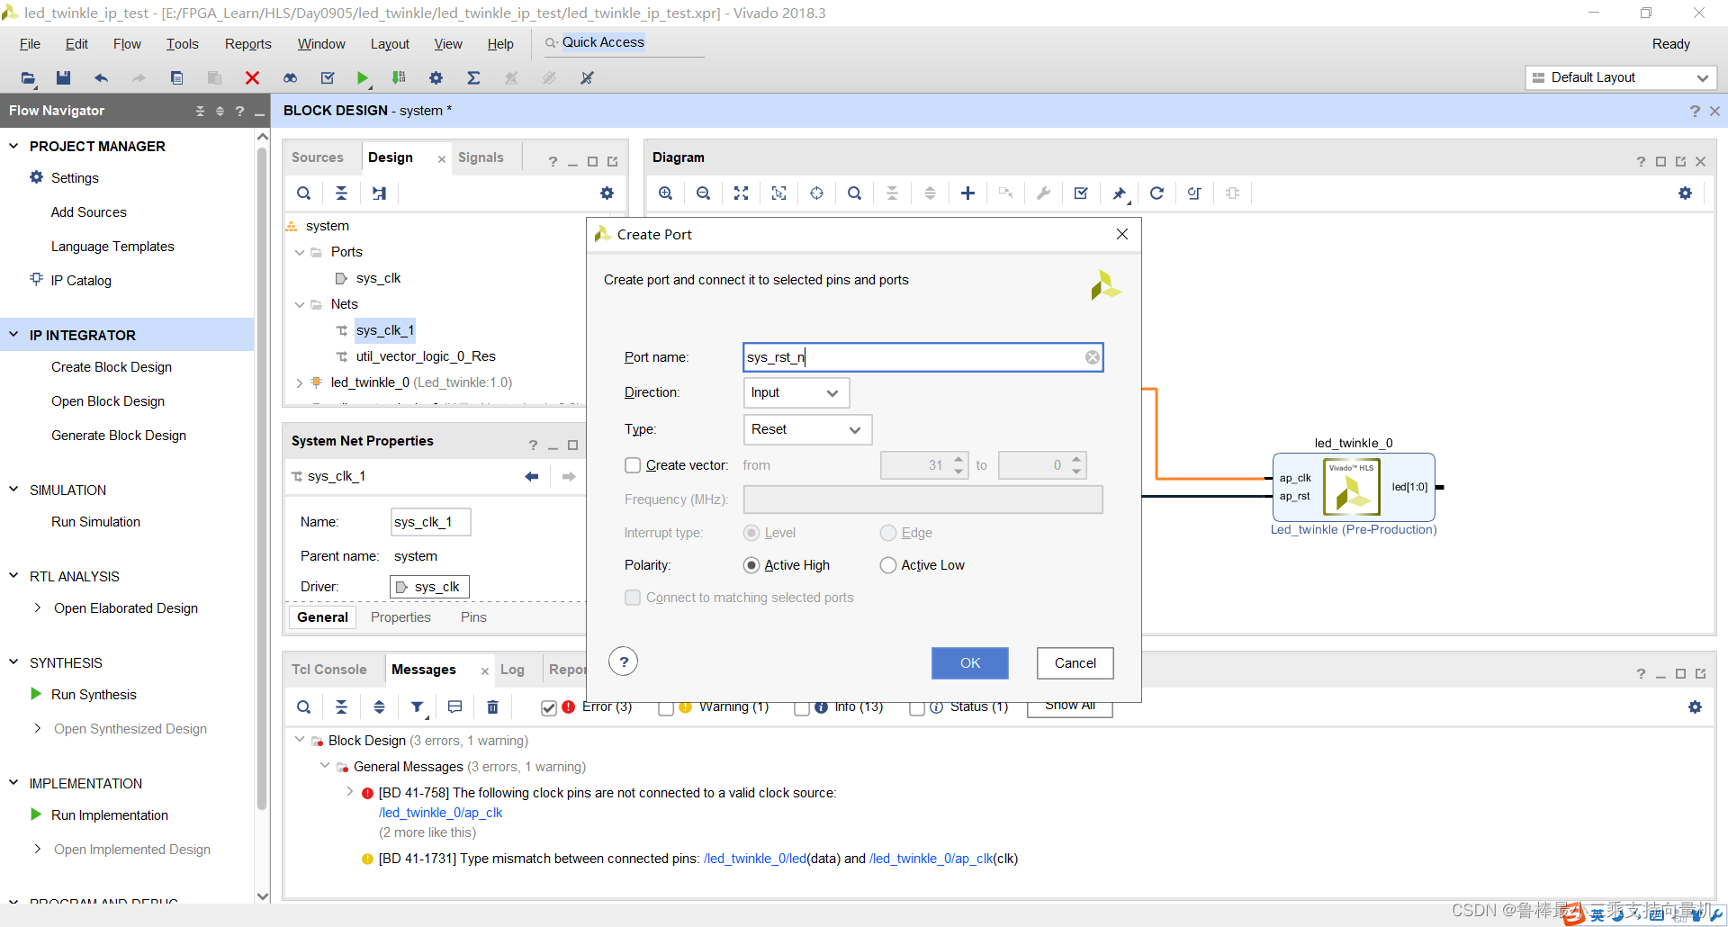Open the Reports menu
Image resolution: width=1728 pixels, height=927 pixels.
(247, 44)
